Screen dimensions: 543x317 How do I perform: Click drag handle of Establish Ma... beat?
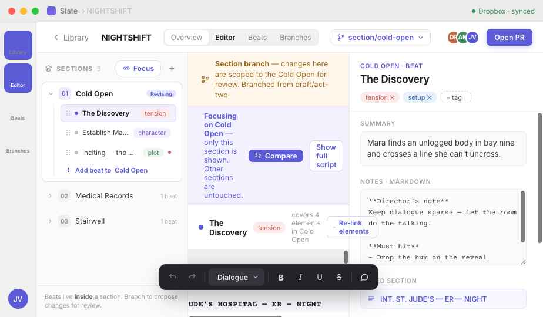click(68, 133)
